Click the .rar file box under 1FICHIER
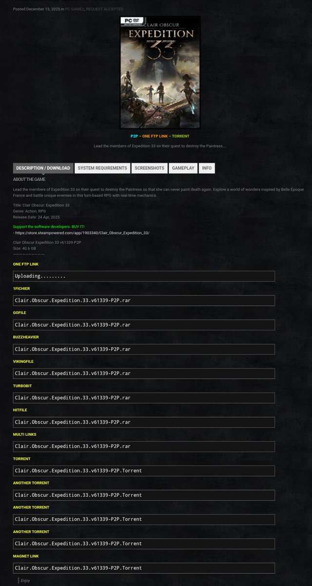Screen dimensions: 312x586 pyautogui.click(x=144, y=300)
